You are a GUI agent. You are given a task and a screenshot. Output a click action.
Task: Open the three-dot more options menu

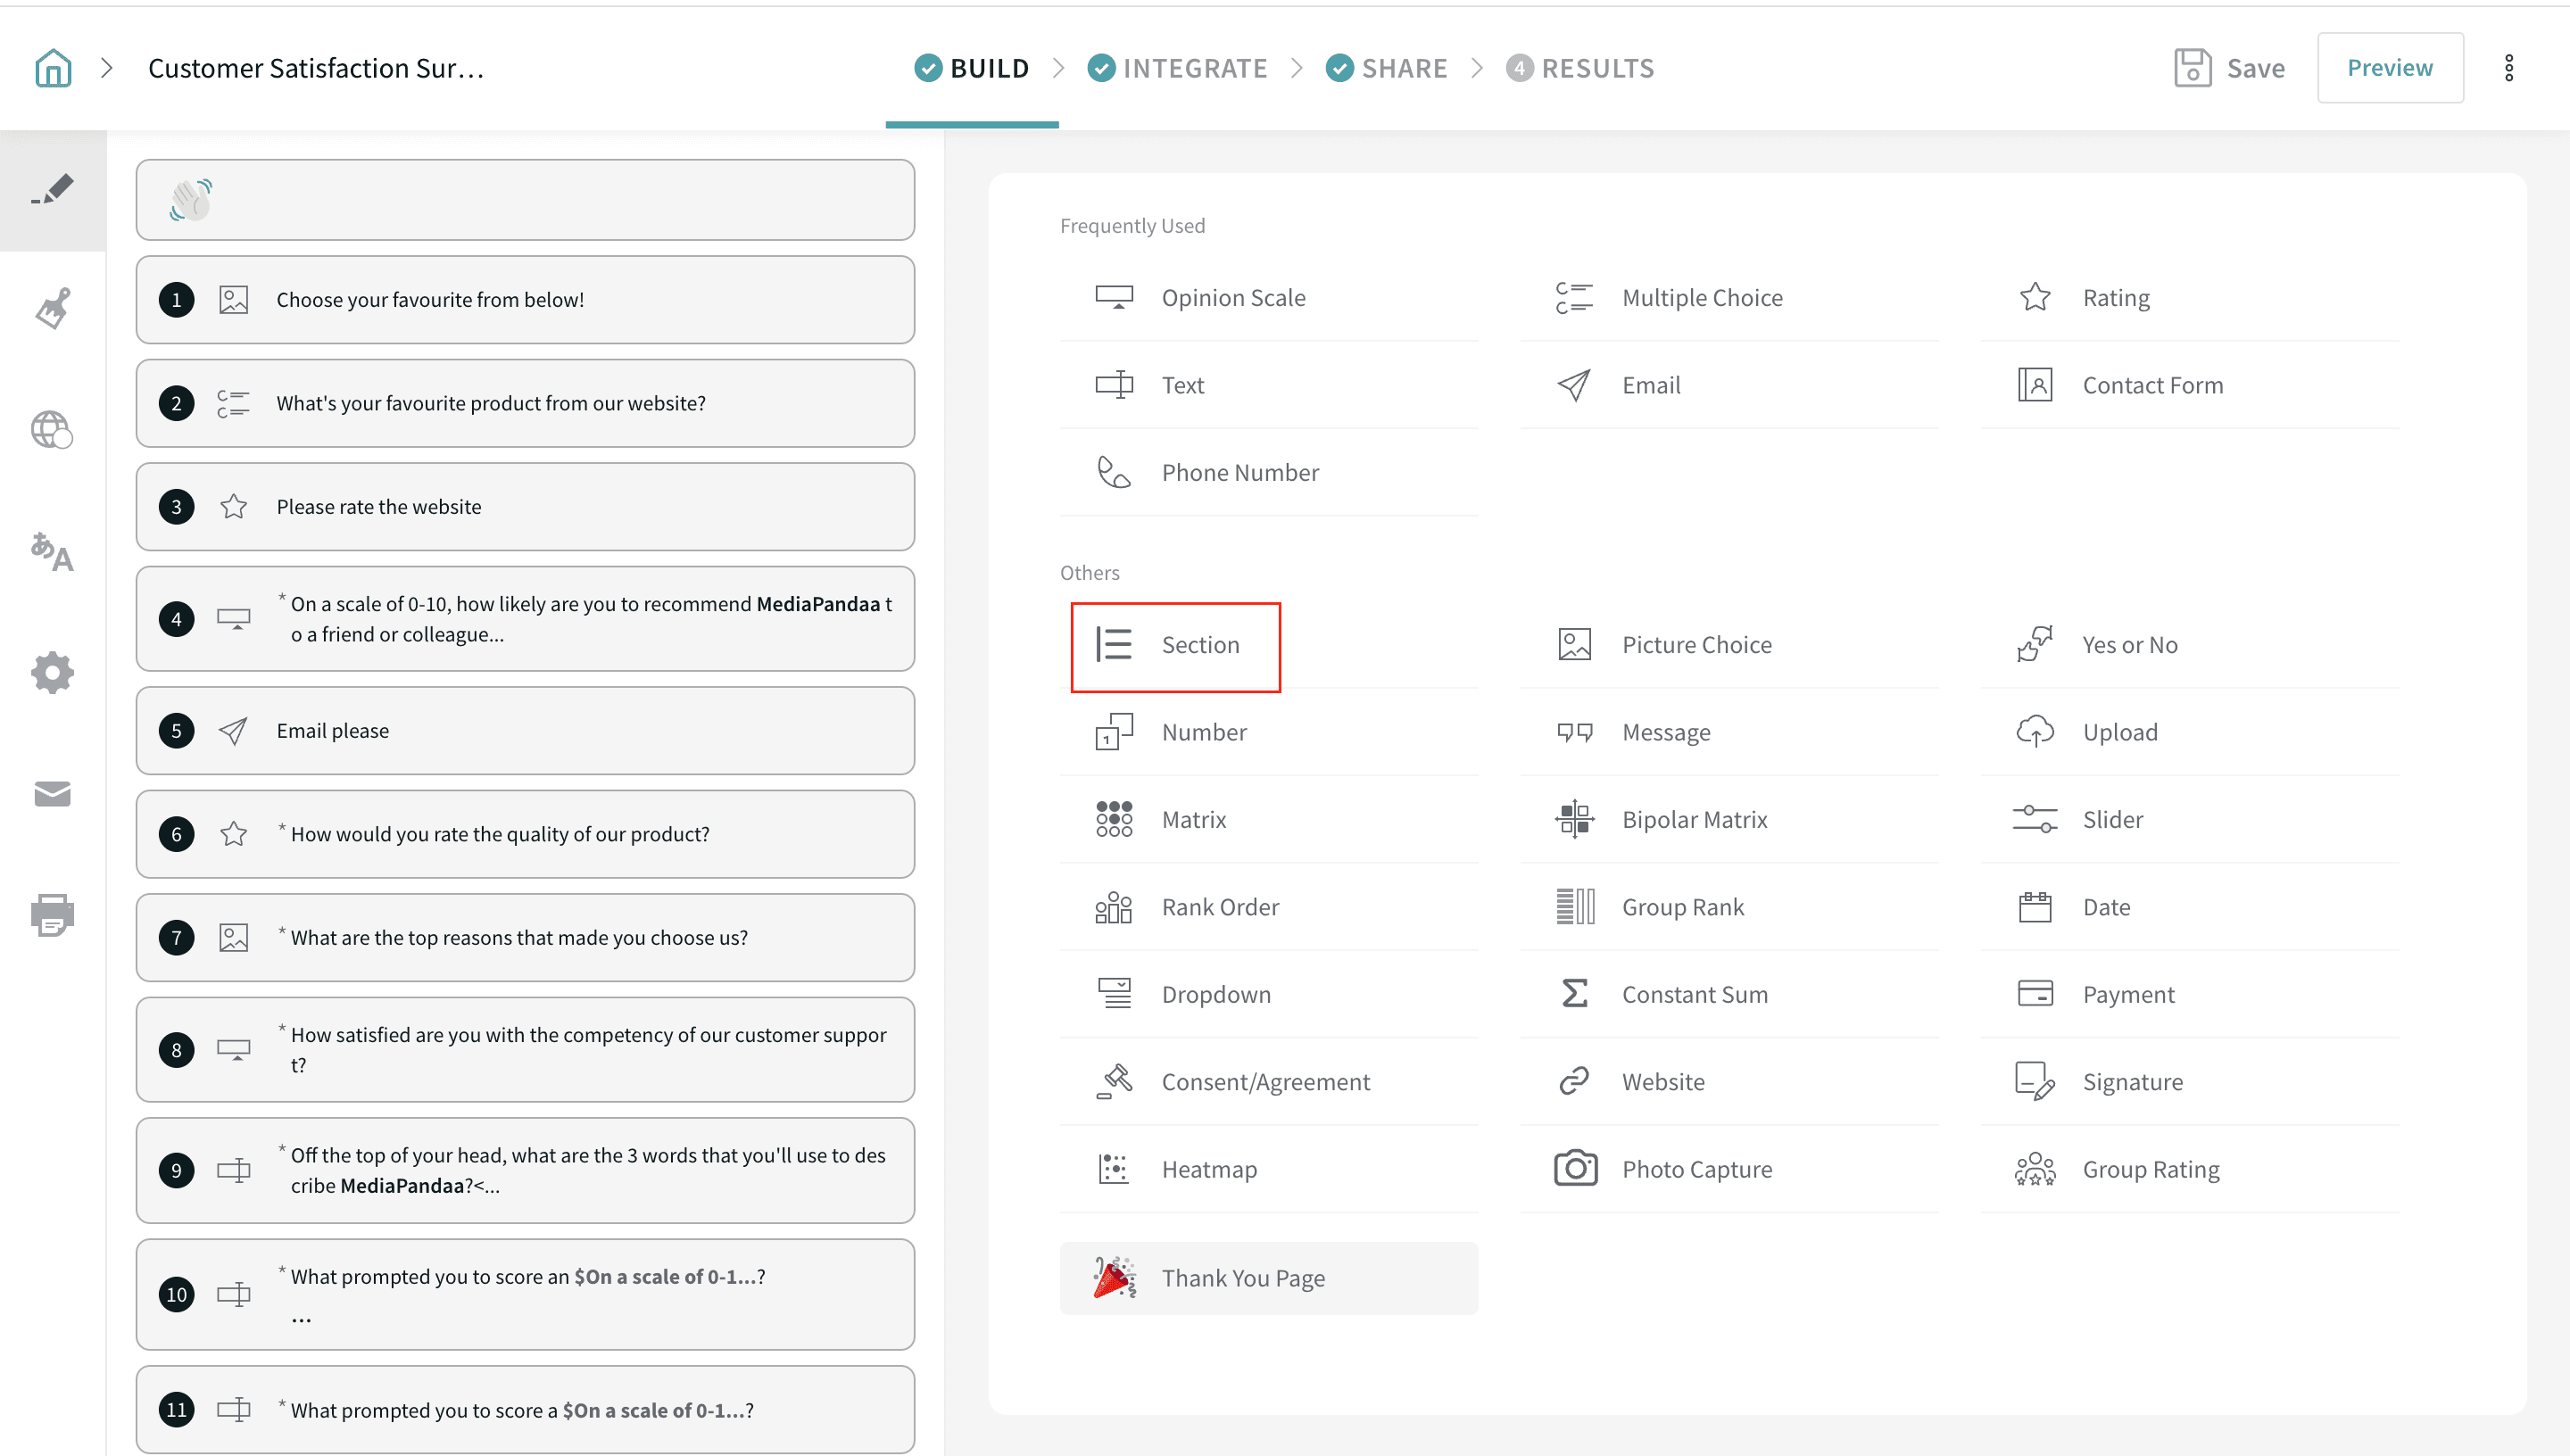[x=2508, y=68]
